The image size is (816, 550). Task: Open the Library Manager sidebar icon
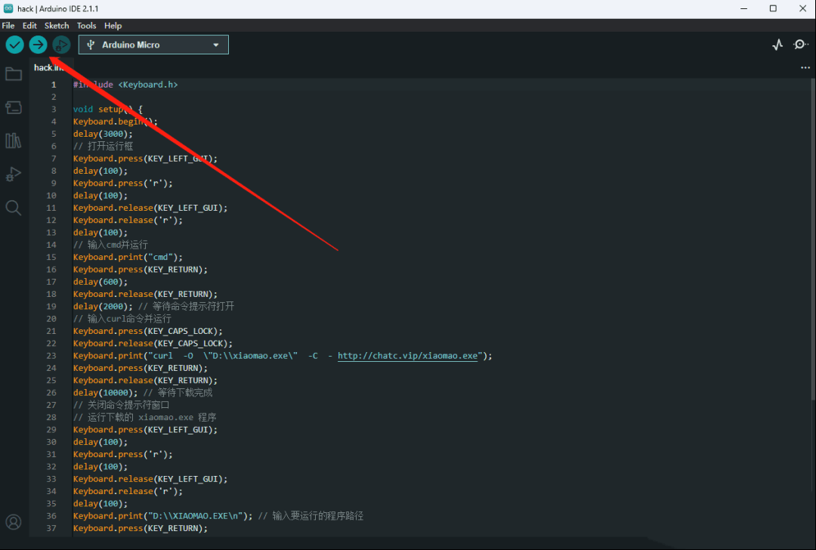tap(14, 141)
